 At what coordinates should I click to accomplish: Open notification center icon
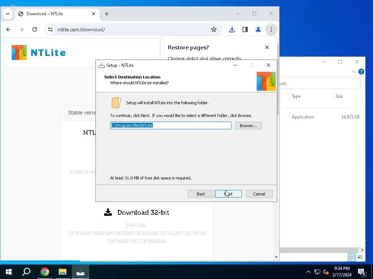coord(361,272)
